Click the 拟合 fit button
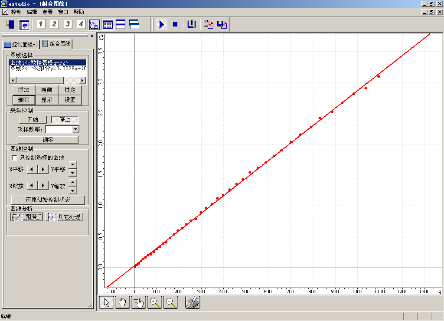The height and width of the screenshot is (321, 444). 27,217
